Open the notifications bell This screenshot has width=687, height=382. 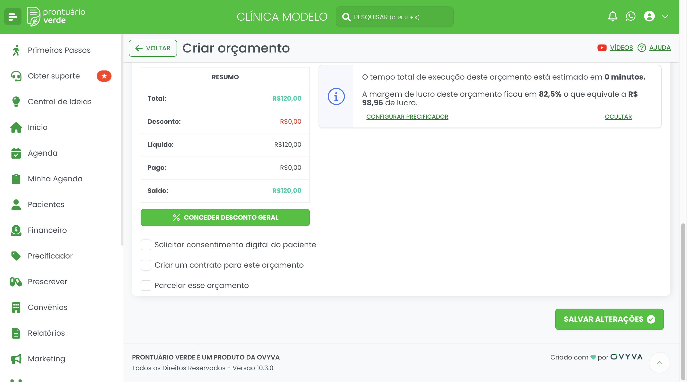click(613, 16)
